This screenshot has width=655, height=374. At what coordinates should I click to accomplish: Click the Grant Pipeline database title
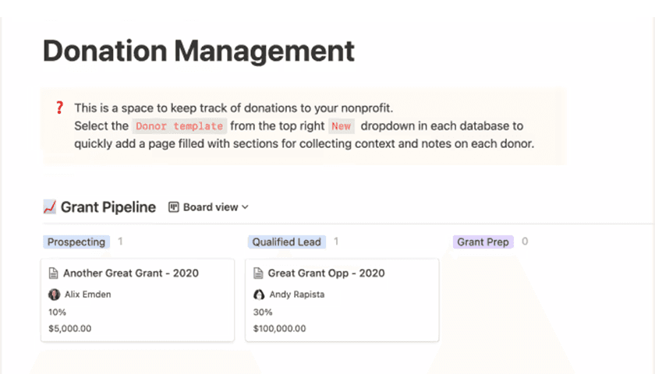108,207
